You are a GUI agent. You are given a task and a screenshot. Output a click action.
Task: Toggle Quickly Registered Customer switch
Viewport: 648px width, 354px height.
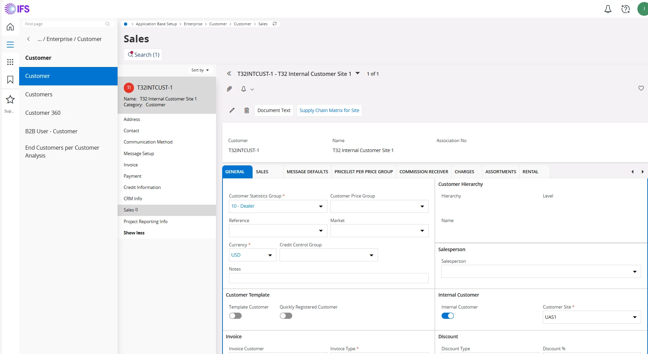tap(286, 316)
